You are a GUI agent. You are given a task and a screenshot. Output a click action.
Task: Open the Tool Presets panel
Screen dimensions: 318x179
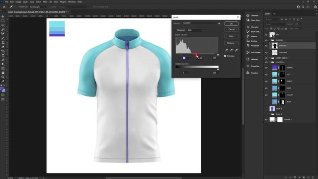tap(253, 53)
